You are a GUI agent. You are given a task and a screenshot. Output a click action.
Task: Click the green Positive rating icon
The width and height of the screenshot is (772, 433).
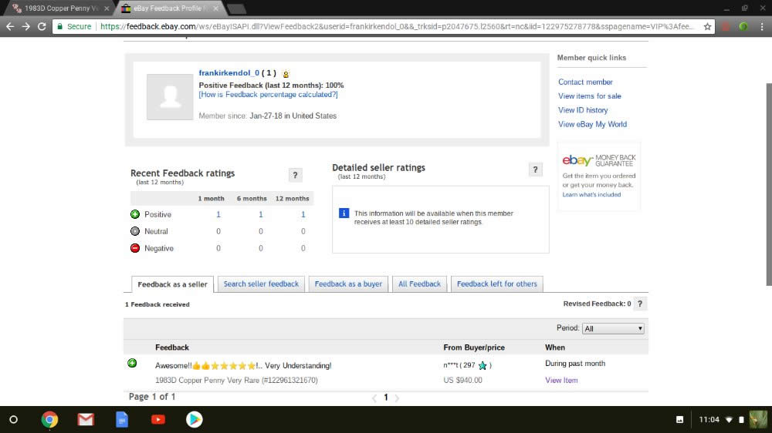coord(135,214)
